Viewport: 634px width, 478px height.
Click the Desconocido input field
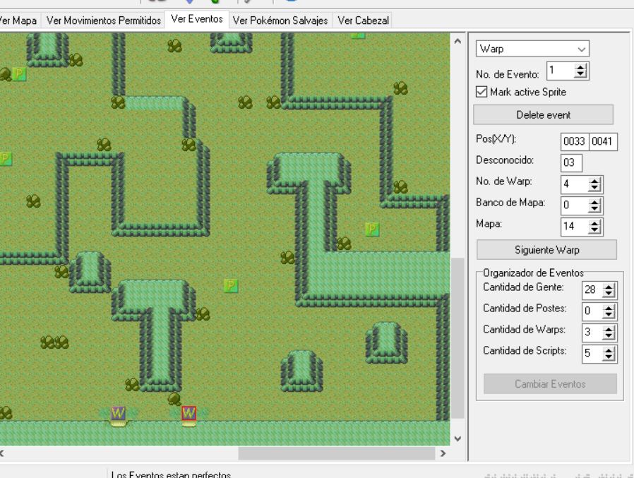pos(571,162)
